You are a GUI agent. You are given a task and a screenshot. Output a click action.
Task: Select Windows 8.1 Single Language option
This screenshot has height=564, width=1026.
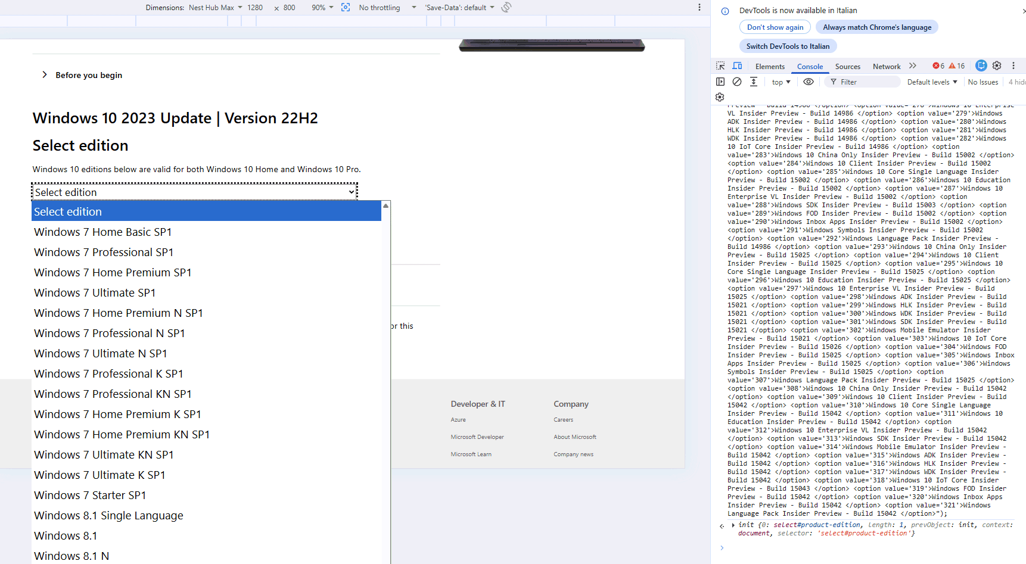206,515
